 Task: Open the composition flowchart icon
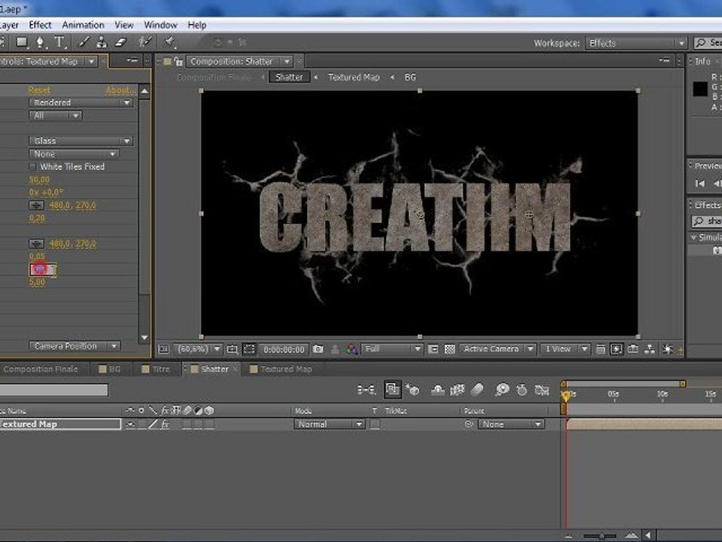tap(649, 349)
